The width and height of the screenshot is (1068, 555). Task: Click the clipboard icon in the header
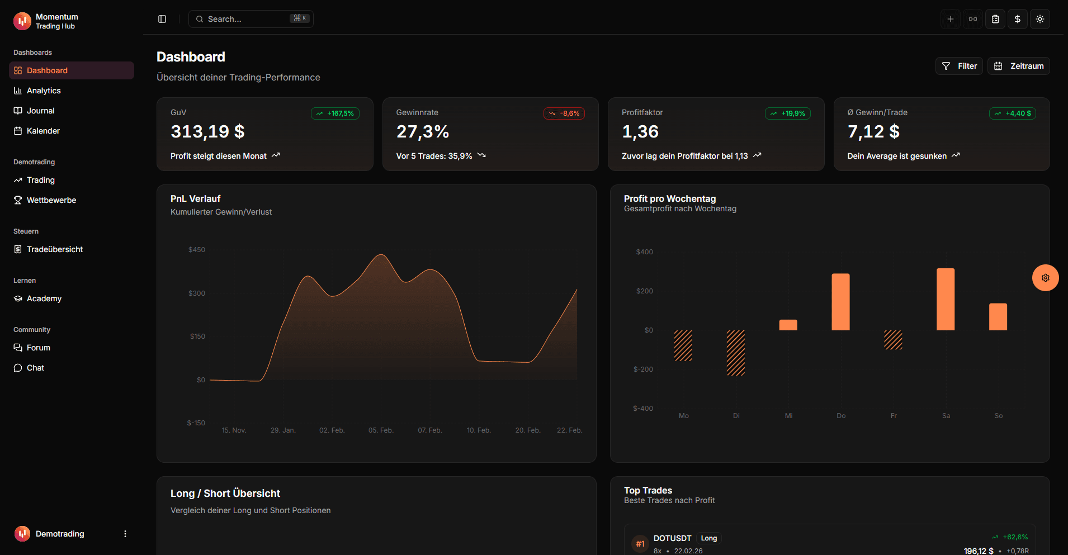995,18
